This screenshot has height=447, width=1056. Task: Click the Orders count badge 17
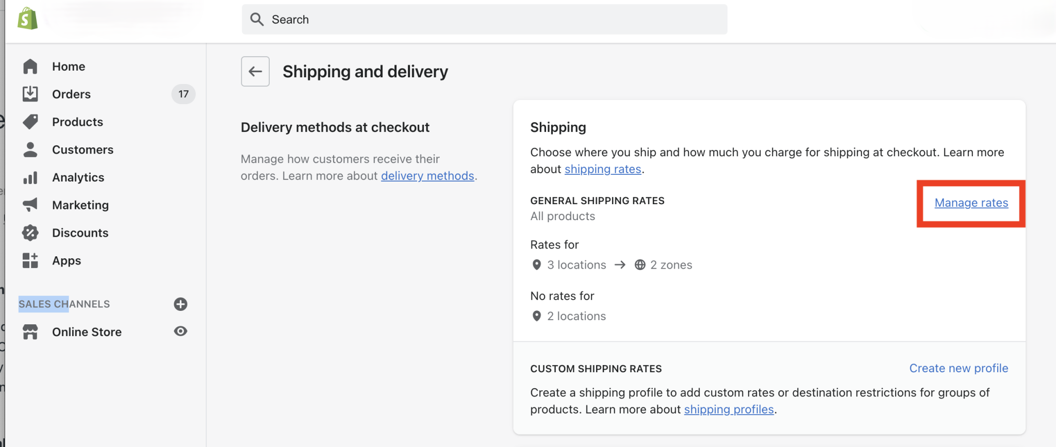click(x=184, y=94)
